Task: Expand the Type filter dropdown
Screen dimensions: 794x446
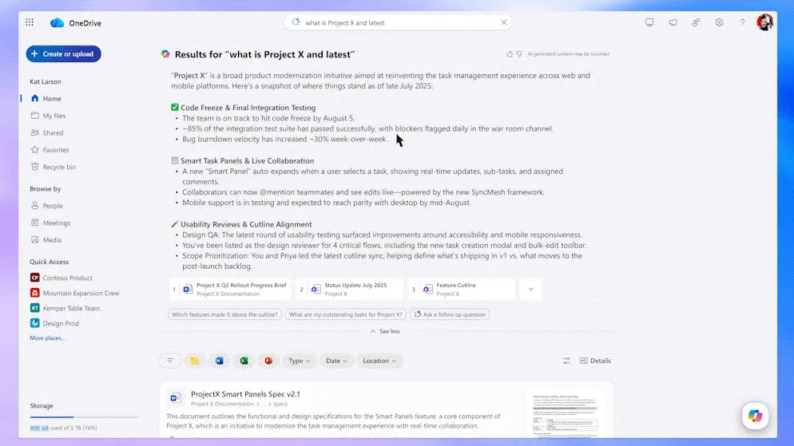Action: [300, 361]
